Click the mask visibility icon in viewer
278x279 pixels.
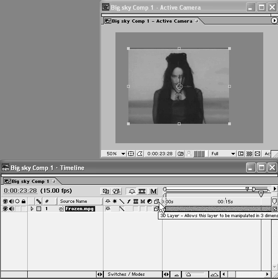[x=140, y=154]
